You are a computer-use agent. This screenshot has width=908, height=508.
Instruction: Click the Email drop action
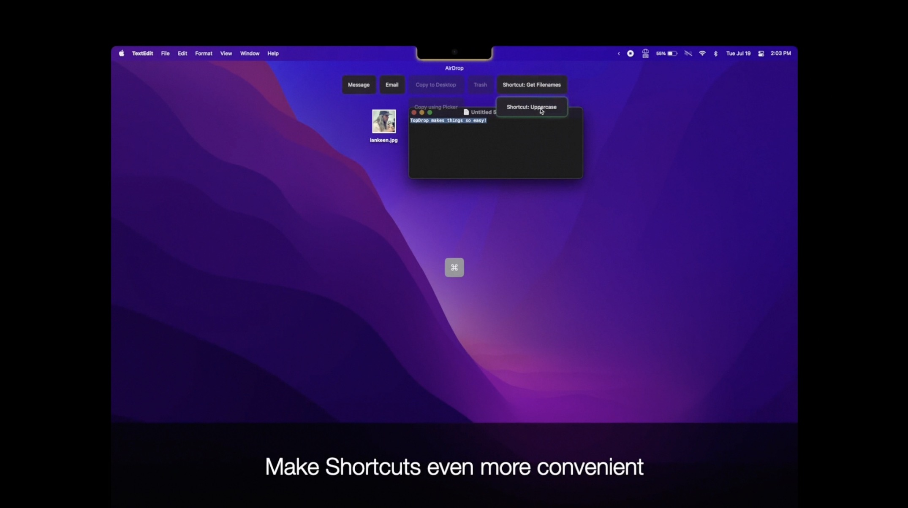pos(391,85)
